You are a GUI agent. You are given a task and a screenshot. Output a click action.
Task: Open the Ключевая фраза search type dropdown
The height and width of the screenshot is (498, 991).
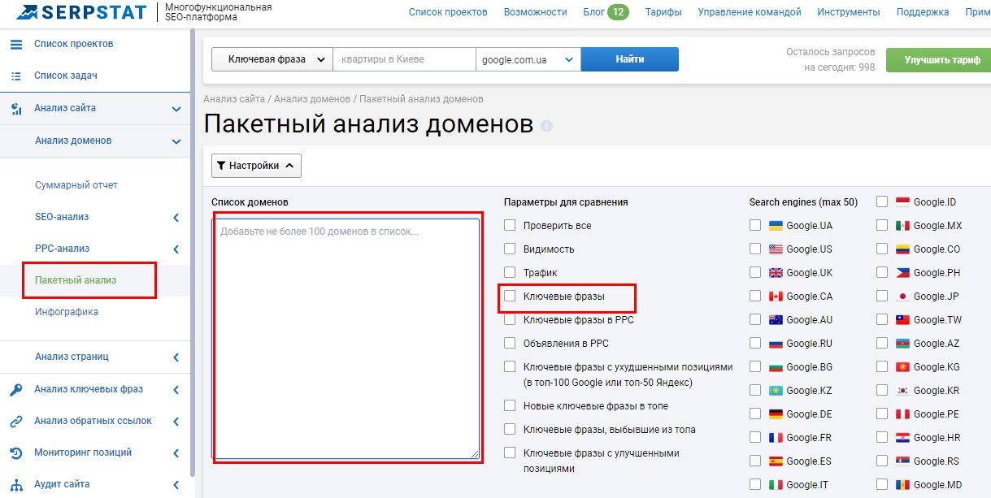(272, 59)
